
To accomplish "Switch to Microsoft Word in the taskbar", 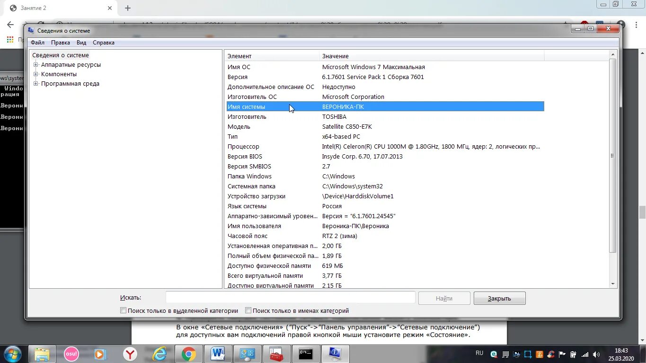I will pos(218,354).
